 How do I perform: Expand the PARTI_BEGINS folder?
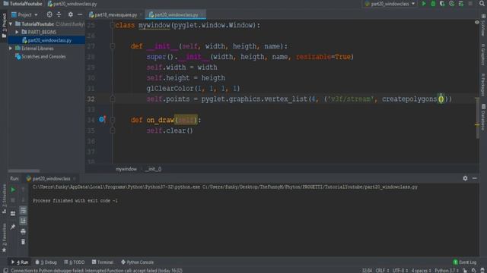coord(17,32)
